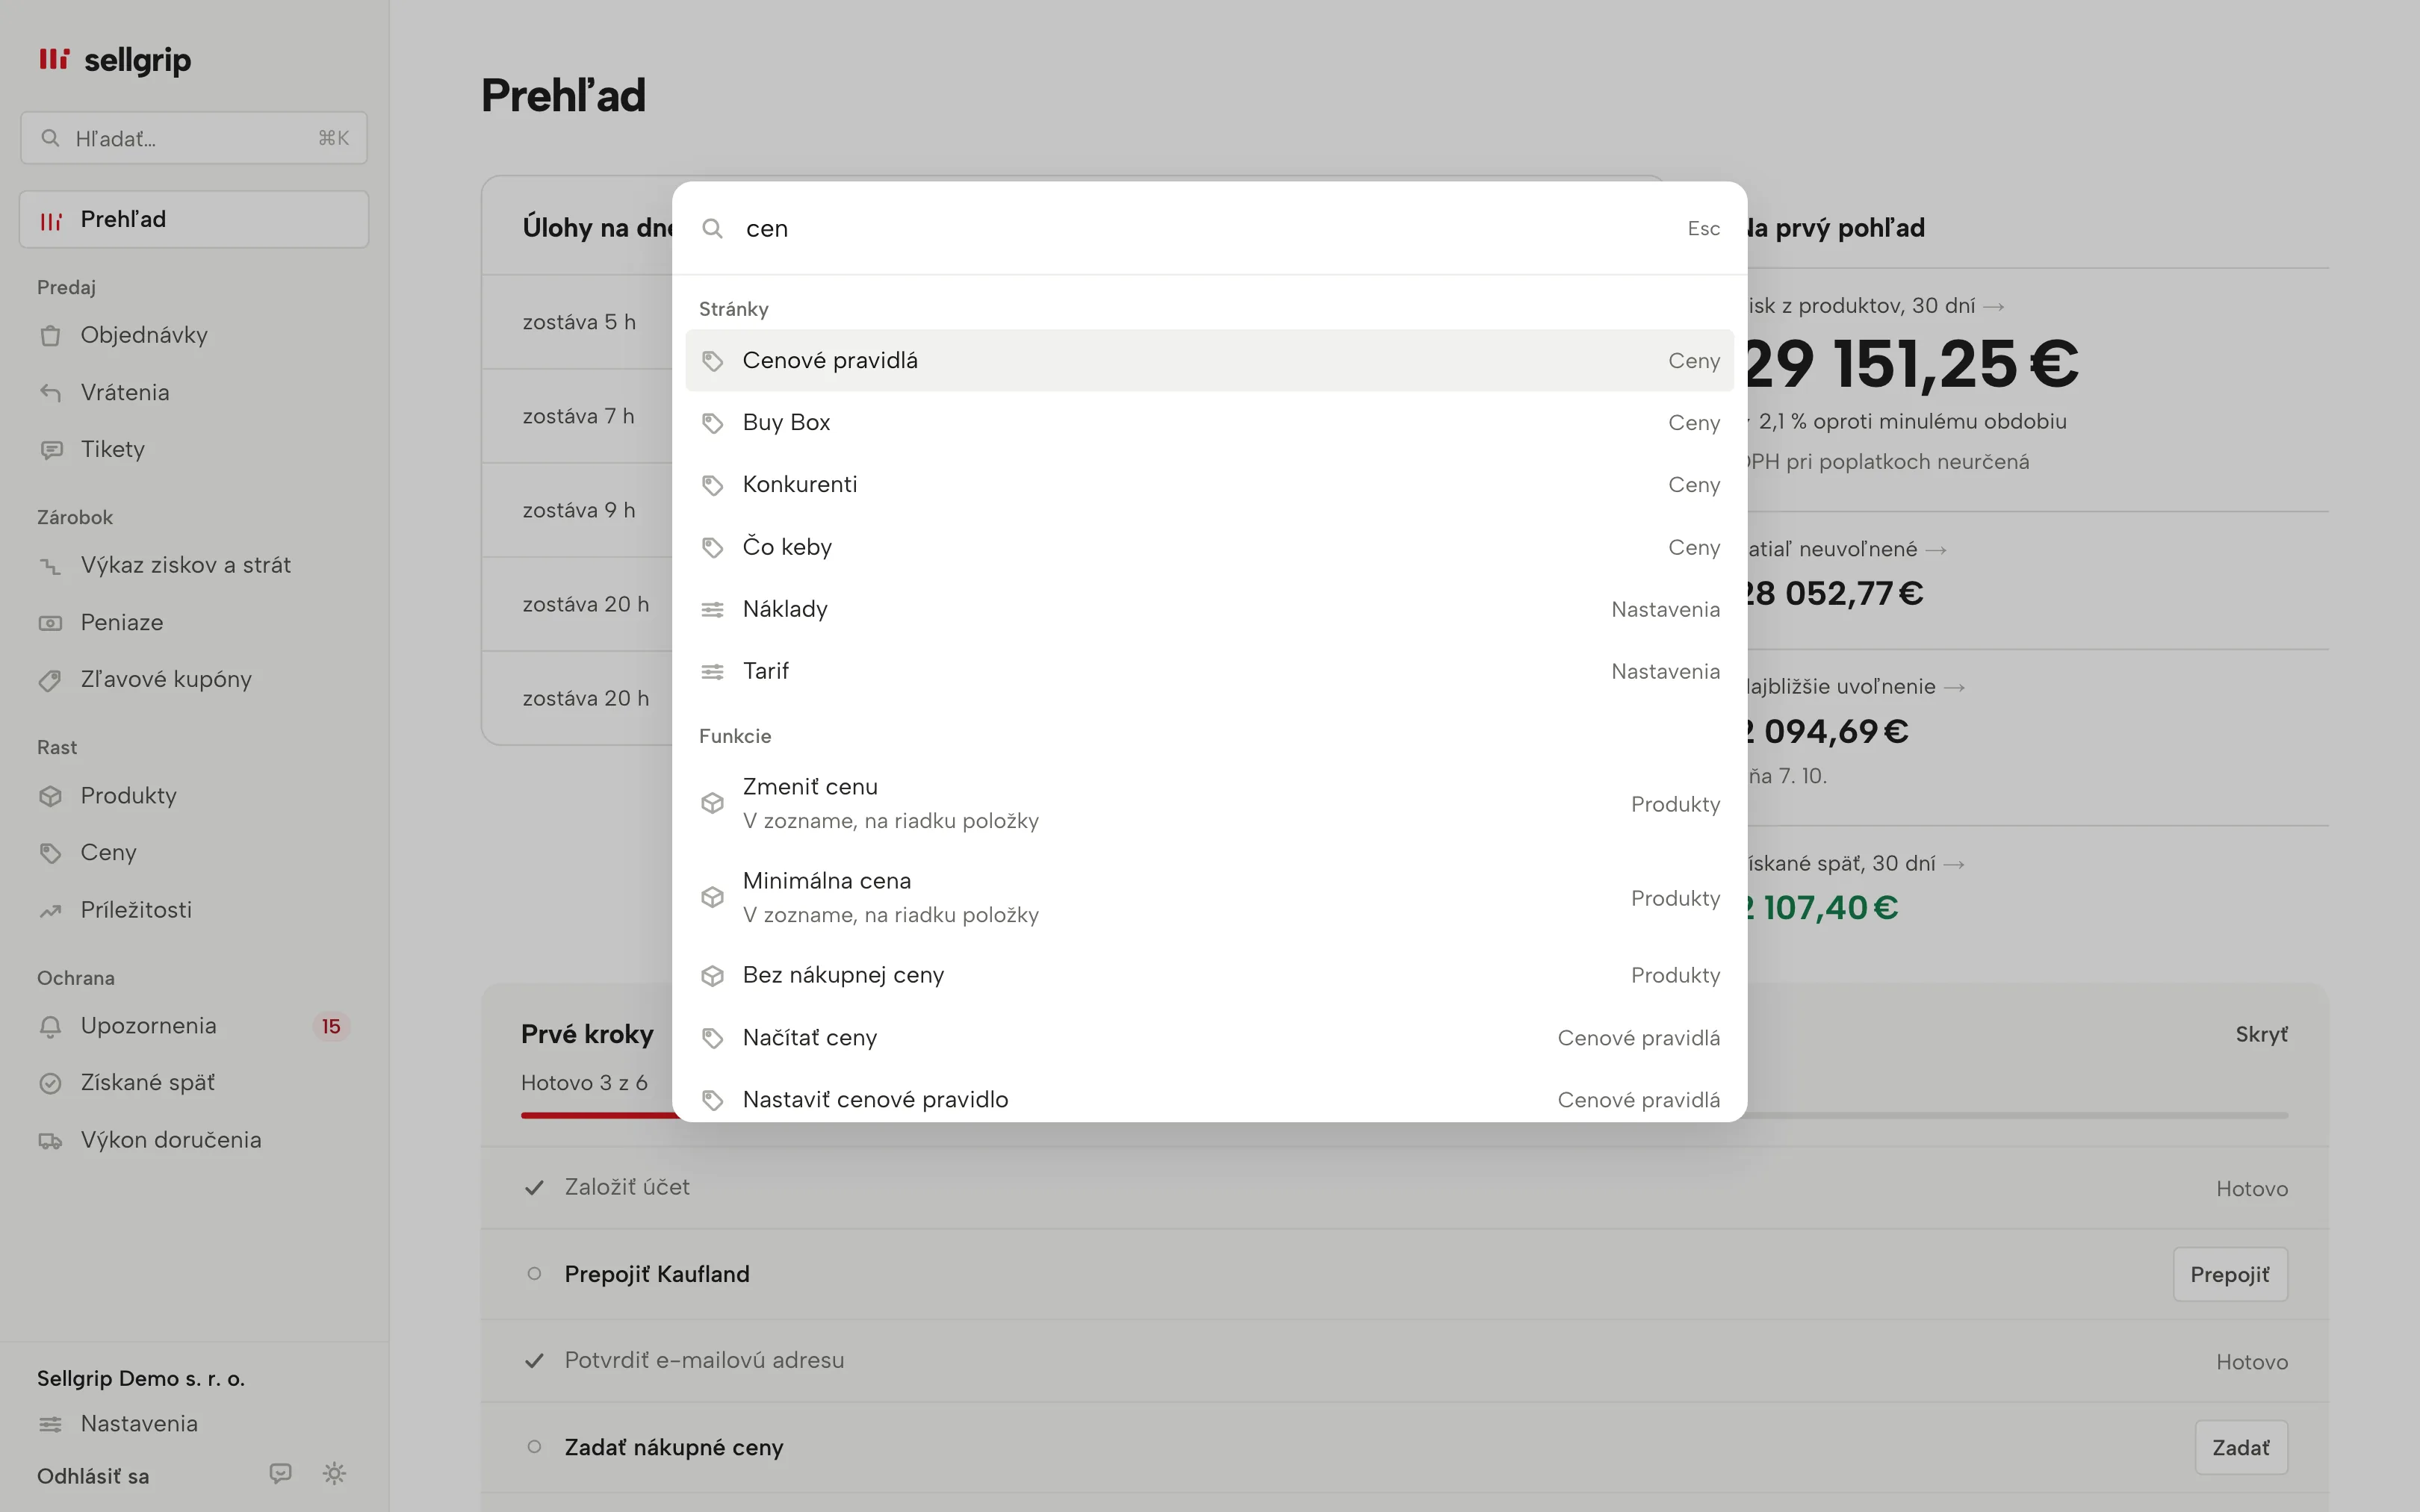Image resolution: width=2420 pixels, height=1512 pixels.
Task: Click the Prvé kroky progress bar
Action: pos(1404,1115)
